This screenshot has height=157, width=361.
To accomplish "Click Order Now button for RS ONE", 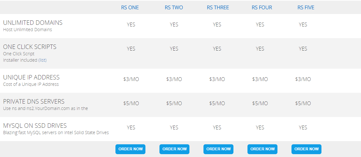I will (x=130, y=149).
